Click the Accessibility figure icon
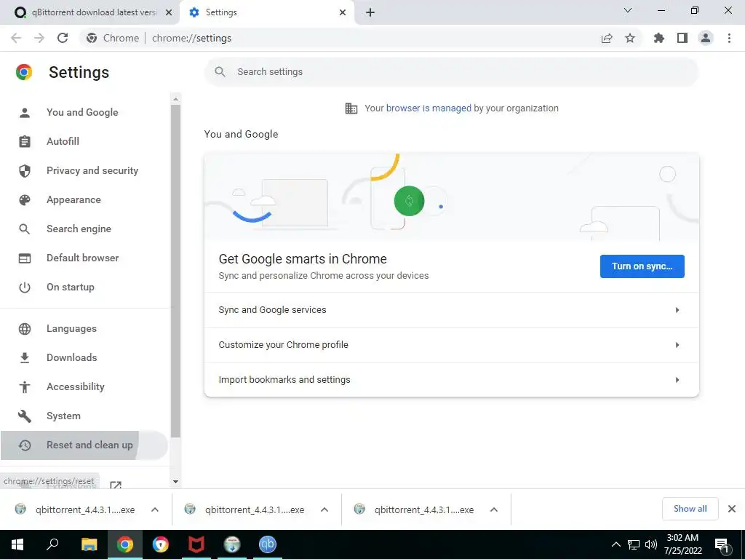The width and height of the screenshot is (745, 559). click(25, 387)
